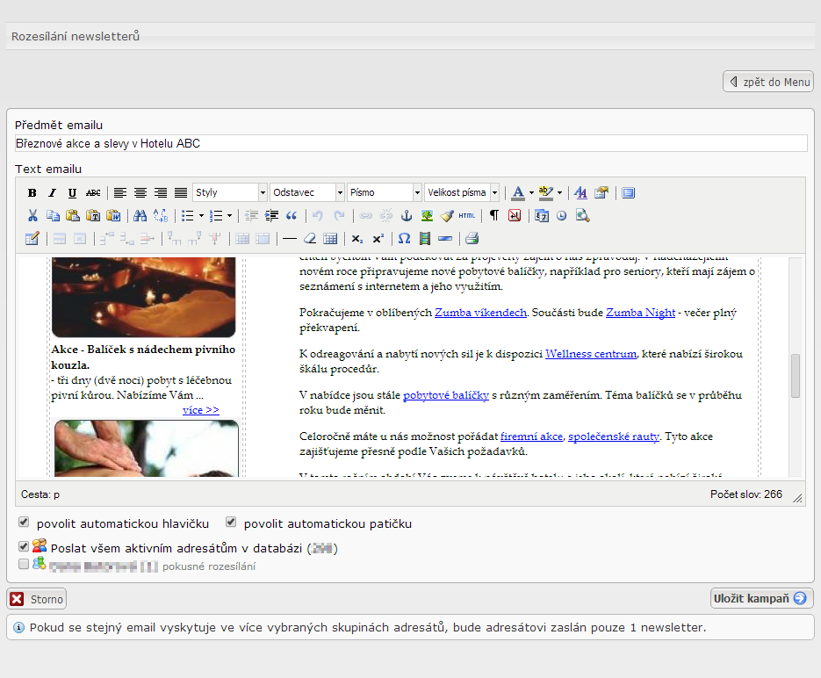Toggle bold formatting
This screenshot has width=821, height=678.
coord(32,192)
